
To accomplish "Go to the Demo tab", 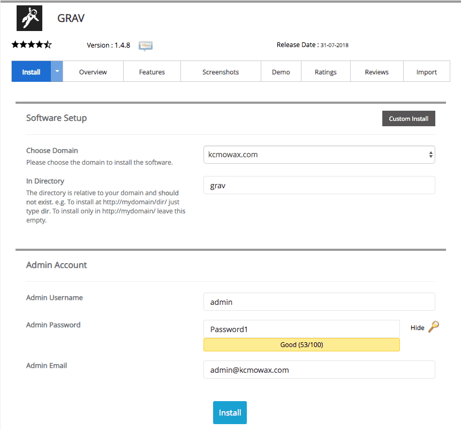I will (x=281, y=71).
